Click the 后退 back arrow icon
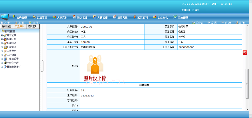Screen dimensions: 252x118 209,22
